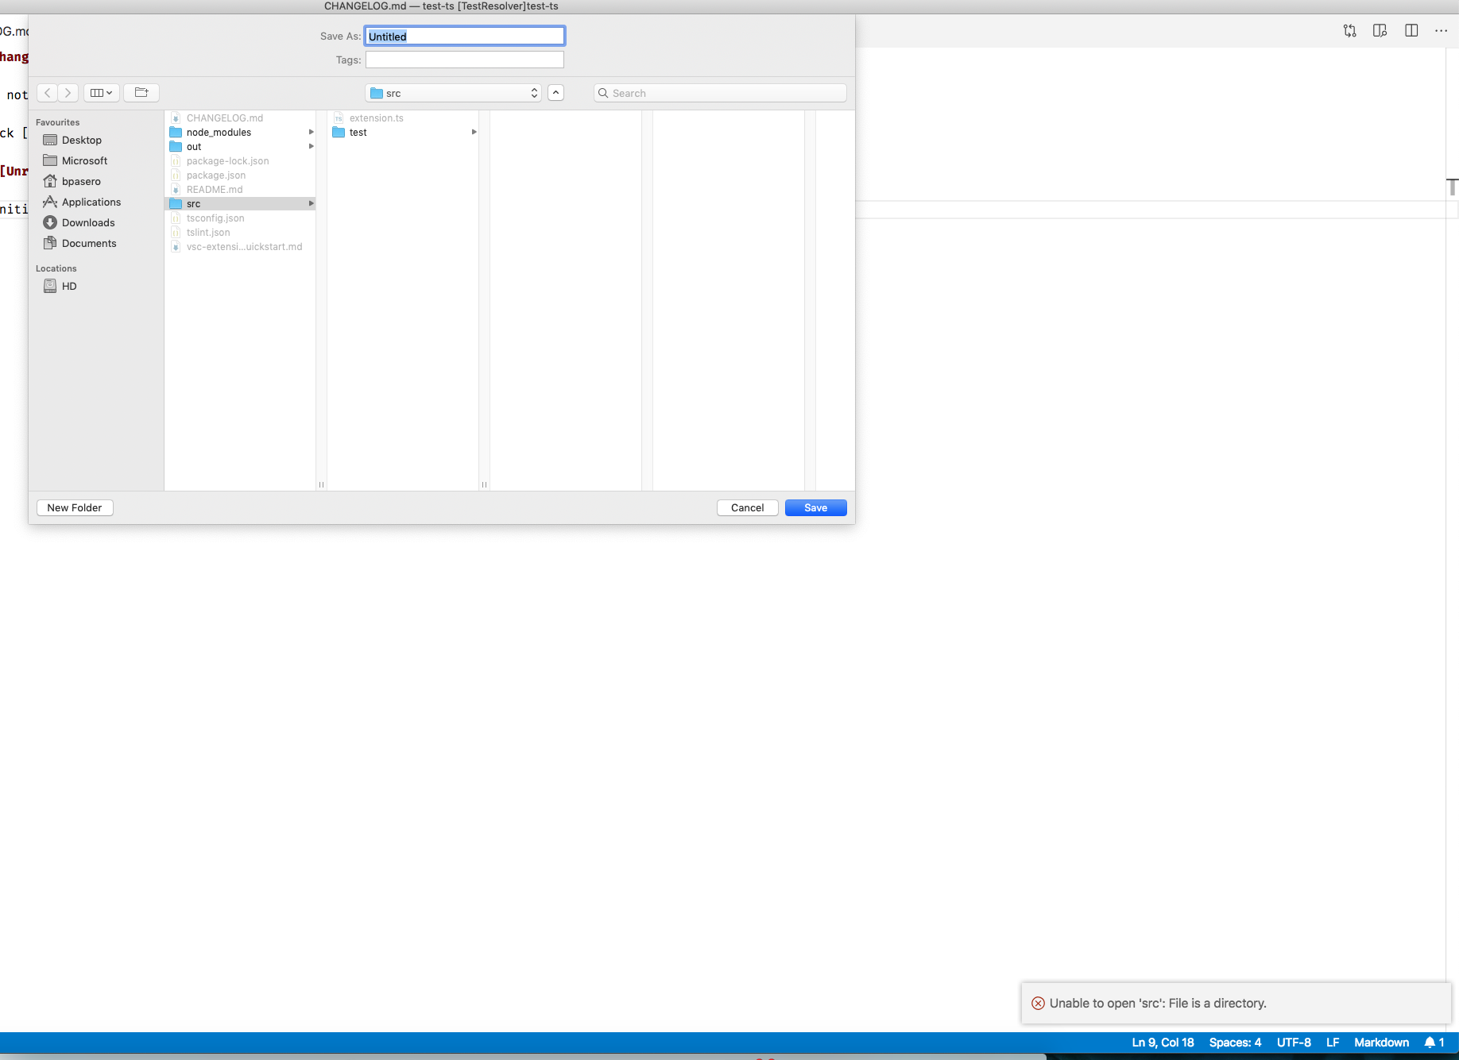
Task: Select Downloads in the Favourites sidebar
Action: pyautogui.click(x=87, y=222)
